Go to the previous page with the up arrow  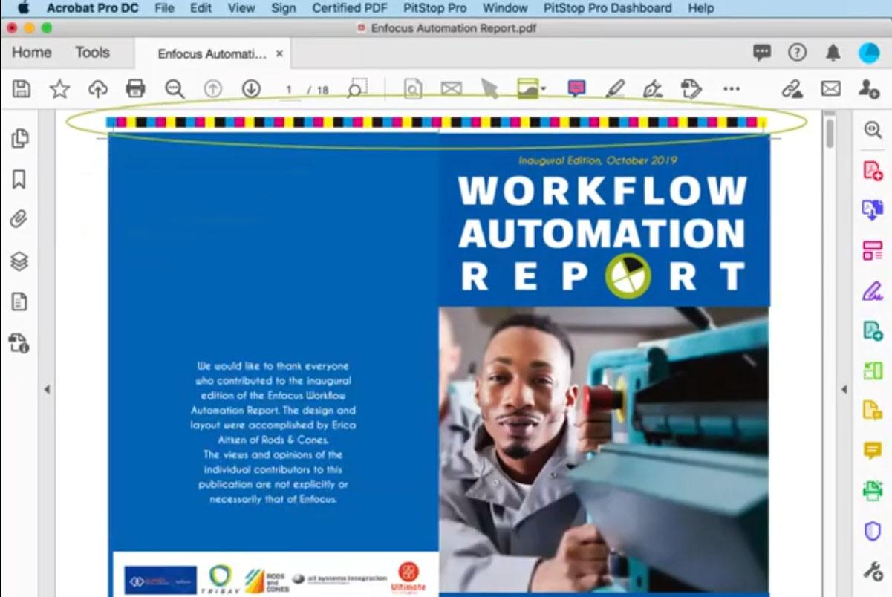[x=213, y=89]
